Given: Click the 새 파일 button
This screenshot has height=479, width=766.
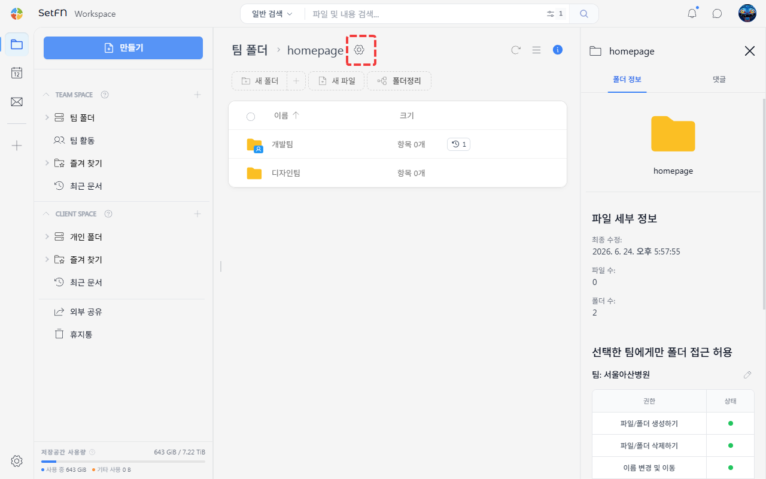Looking at the screenshot, I should [x=336, y=81].
